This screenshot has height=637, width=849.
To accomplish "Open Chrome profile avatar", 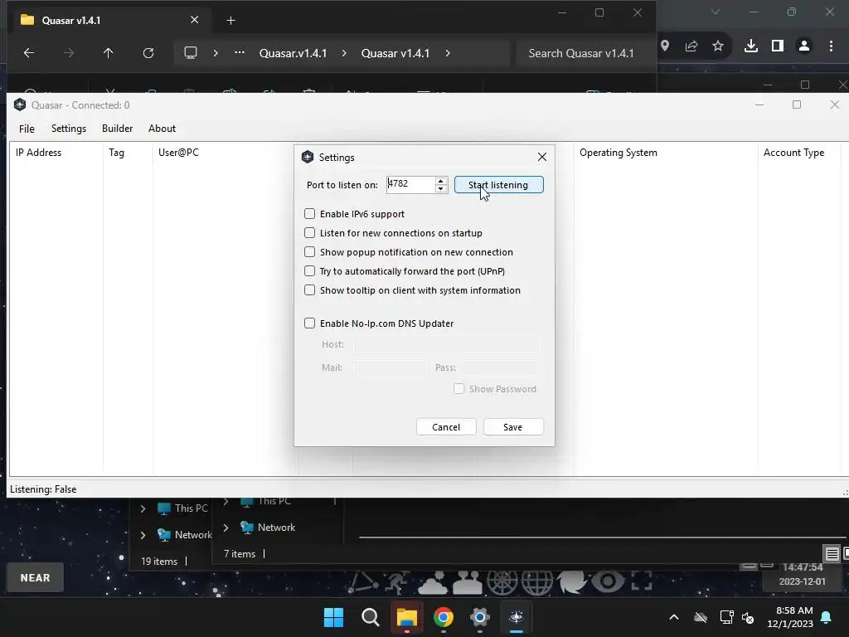I will [804, 46].
